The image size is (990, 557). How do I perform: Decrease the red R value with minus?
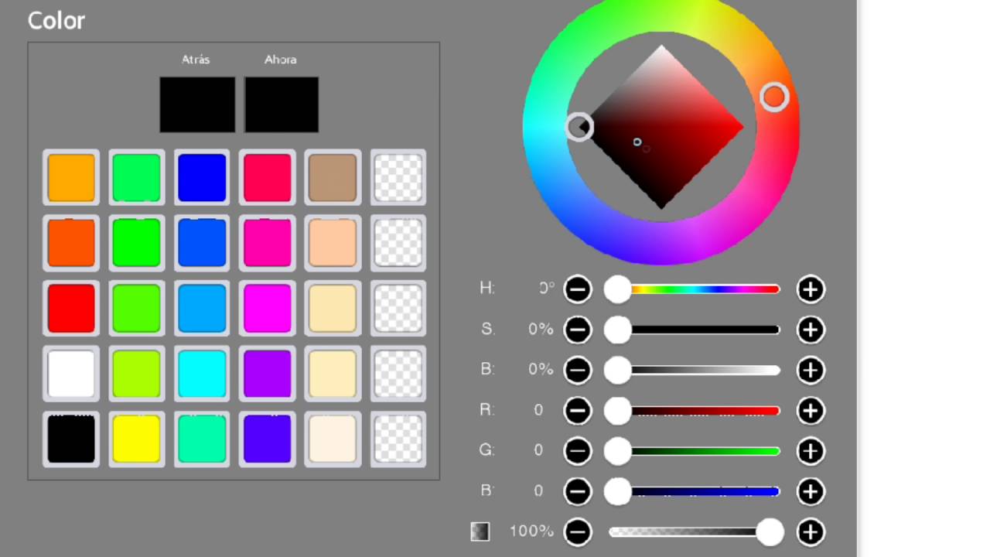(578, 410)
